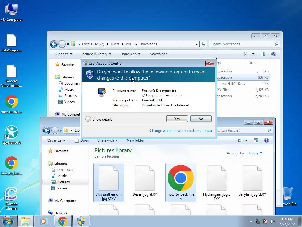Image resolution: width=302 pixels, height=227 pixels.
Task: Open Arrange by Folder dropdown
Action: click(255, 153)
